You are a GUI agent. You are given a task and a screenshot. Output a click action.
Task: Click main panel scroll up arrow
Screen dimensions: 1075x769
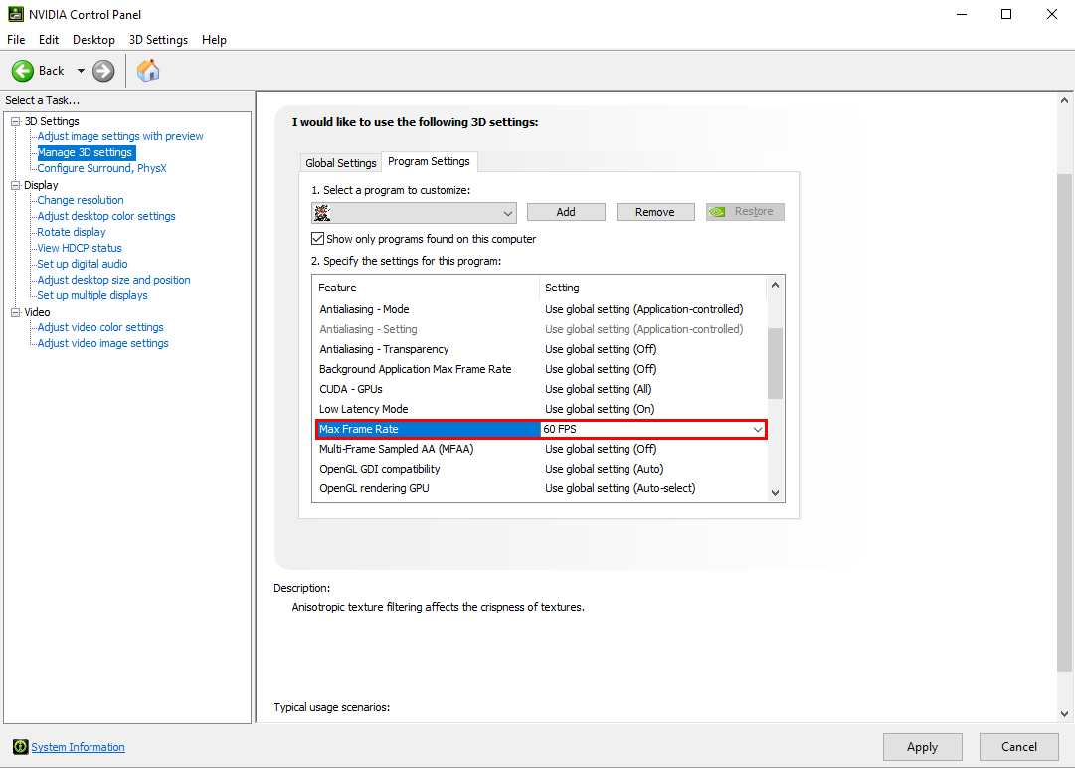1064,100
